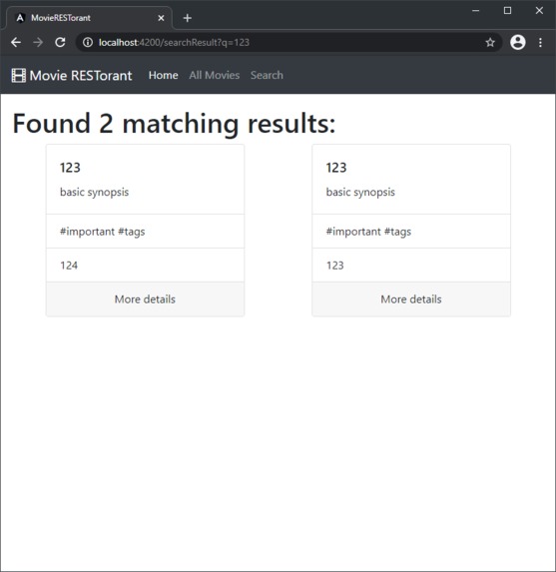Open a new tab with the plus icon
Screen dimensions: 556x572
click(187, 18)
